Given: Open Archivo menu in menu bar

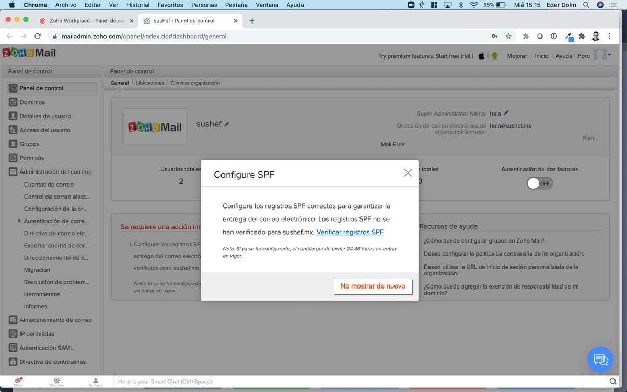Looking at the screenshot, I should [65, 5].
